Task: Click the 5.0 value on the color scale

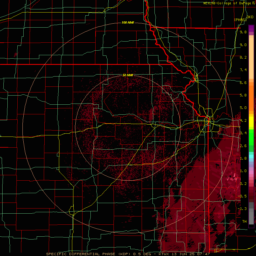Action: [243, 108]
